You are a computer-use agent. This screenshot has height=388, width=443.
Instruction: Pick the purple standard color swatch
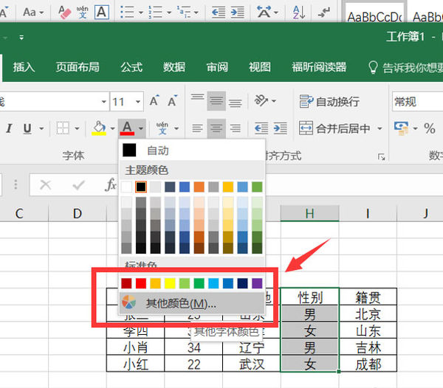click(x=257, y=283)
